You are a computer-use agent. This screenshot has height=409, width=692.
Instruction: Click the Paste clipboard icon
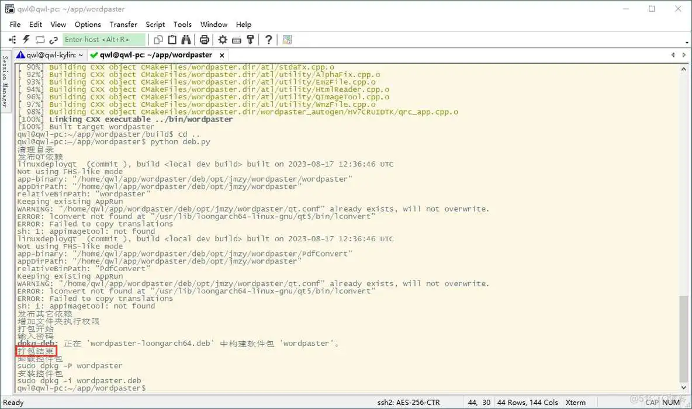pyautogui.click(x=172, y=40)
